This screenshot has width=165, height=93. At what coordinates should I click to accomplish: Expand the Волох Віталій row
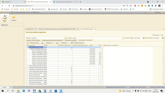28,82
